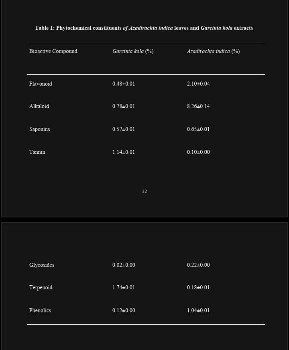Click the 0.22±0.00 Glycosides value
Image resolution: width=289 pixels, height=350 pixels.
[198, 265]
